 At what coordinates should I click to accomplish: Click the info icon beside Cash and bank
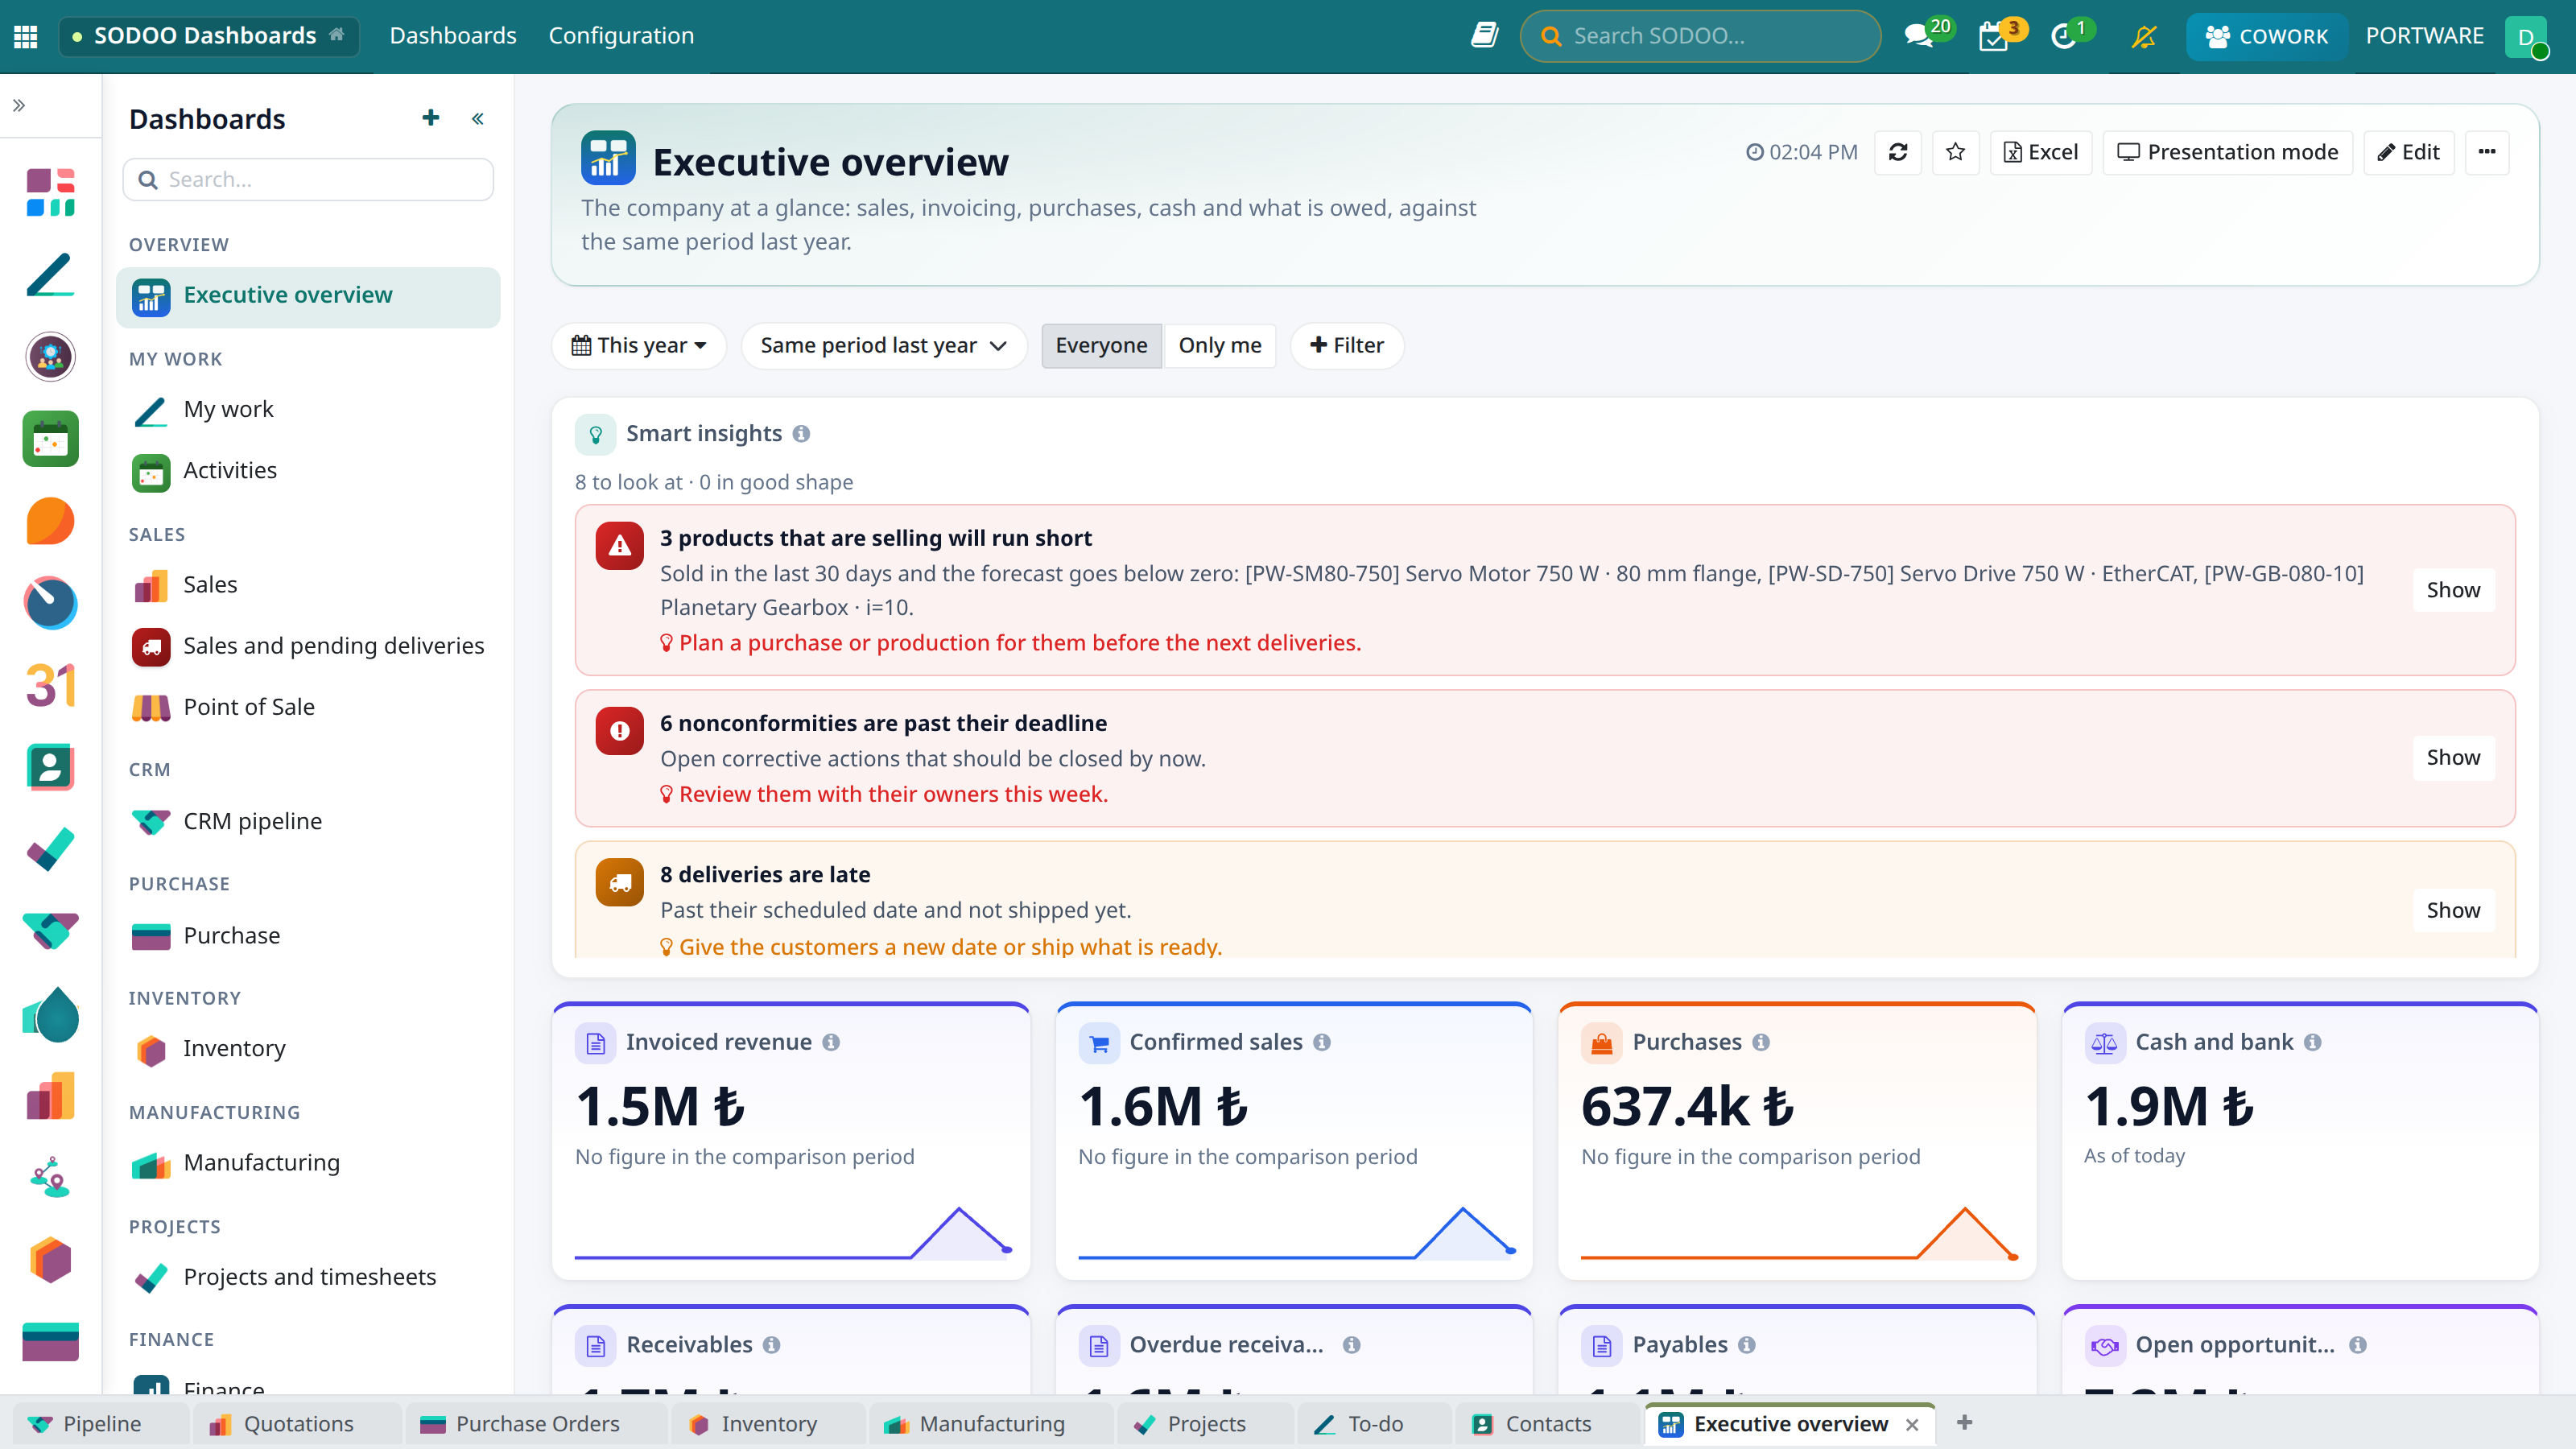tap(2312, 1042)
